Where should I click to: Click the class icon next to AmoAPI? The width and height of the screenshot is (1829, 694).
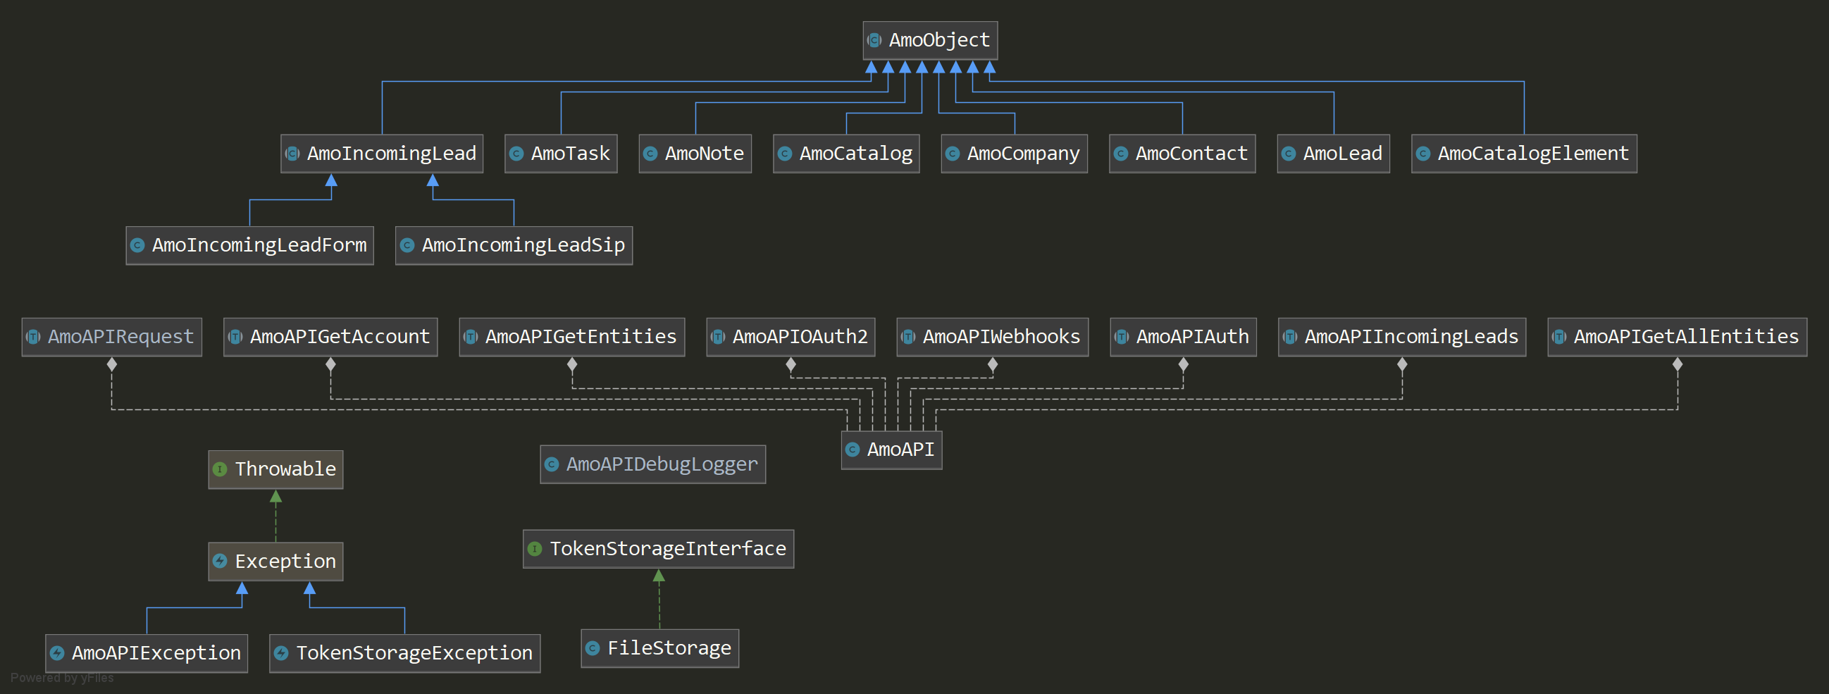pyautogui.click(x=852, y=450)
